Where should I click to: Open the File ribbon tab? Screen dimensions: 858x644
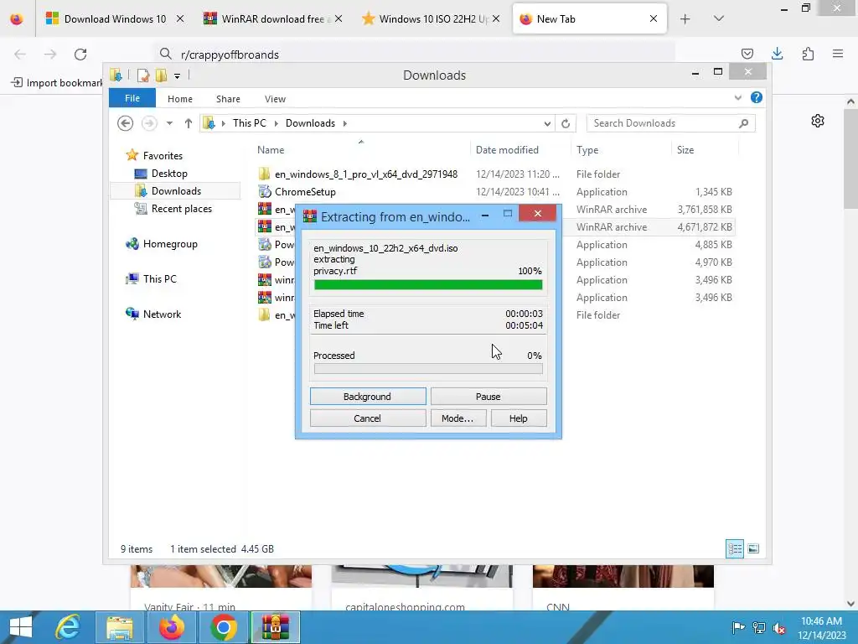tap(132, 99)
